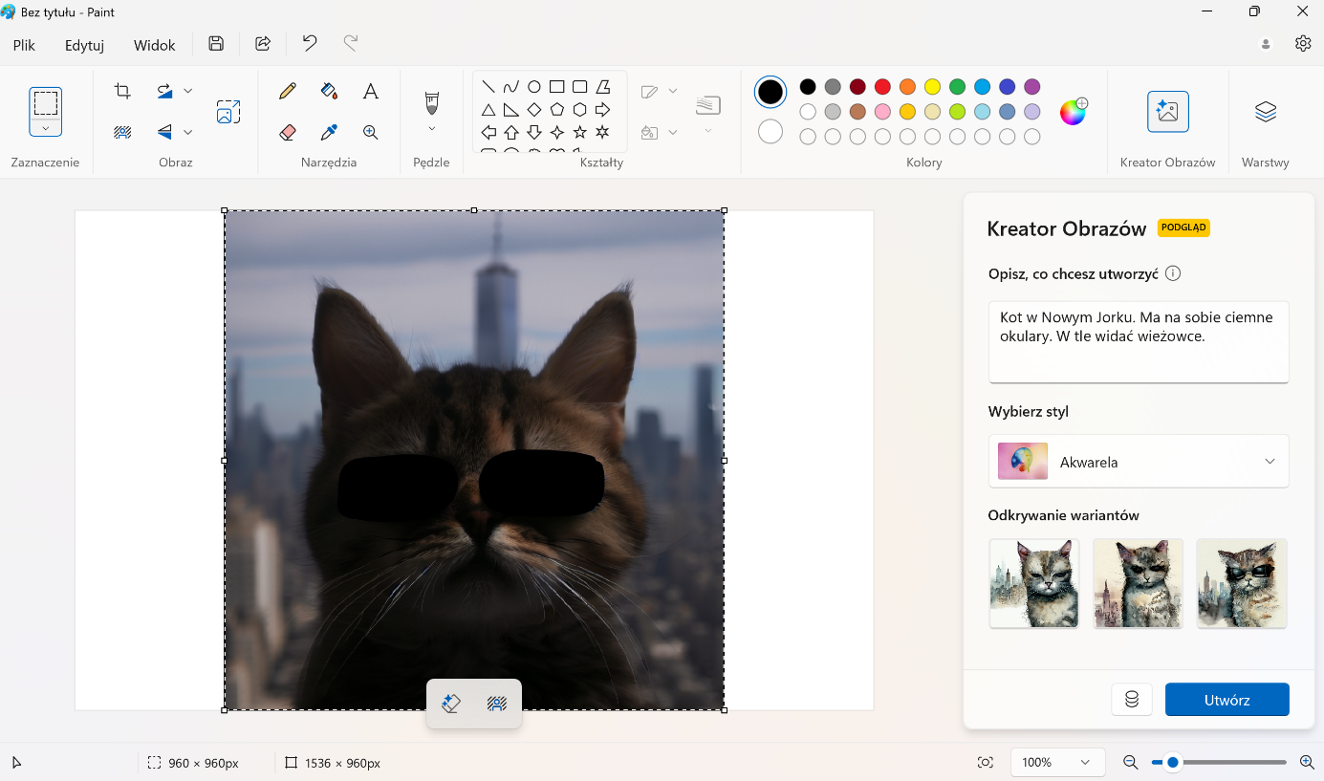This screenshot has height=781, width=1324.
Task: Select the primary black color circle
Action: [771, 92]
